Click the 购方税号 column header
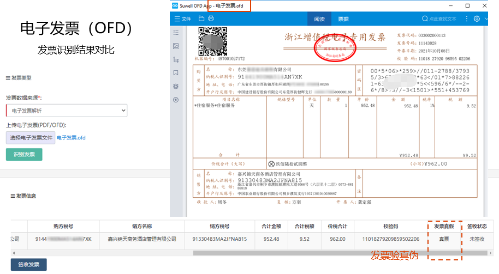Screen dimensions: 499x274 [63, 226]
